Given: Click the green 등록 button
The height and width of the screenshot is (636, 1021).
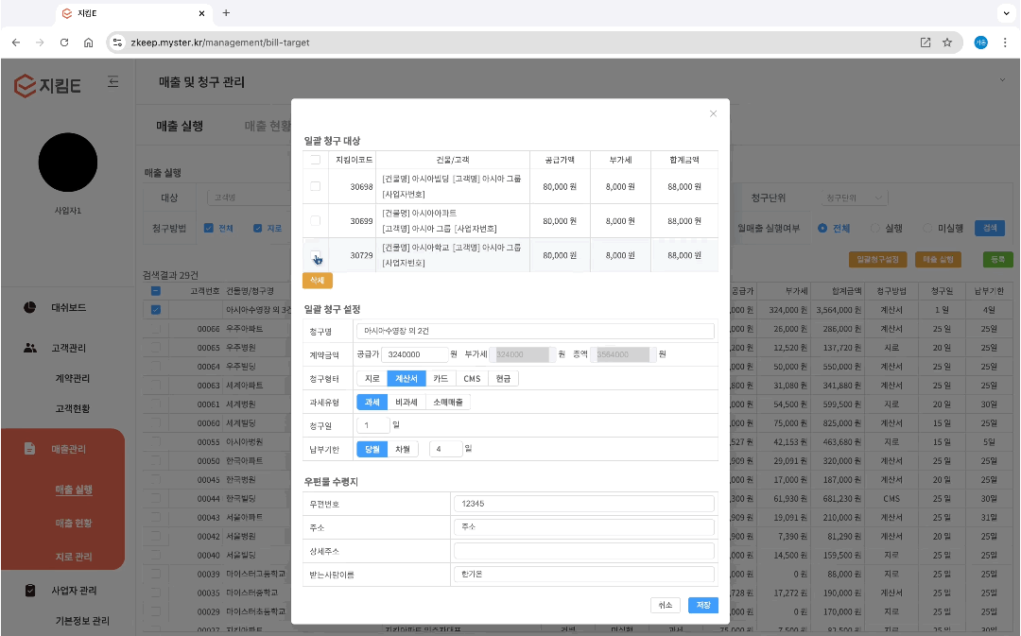Looking at the screenshot, I should pyautogui.click(x=997, y=259).
